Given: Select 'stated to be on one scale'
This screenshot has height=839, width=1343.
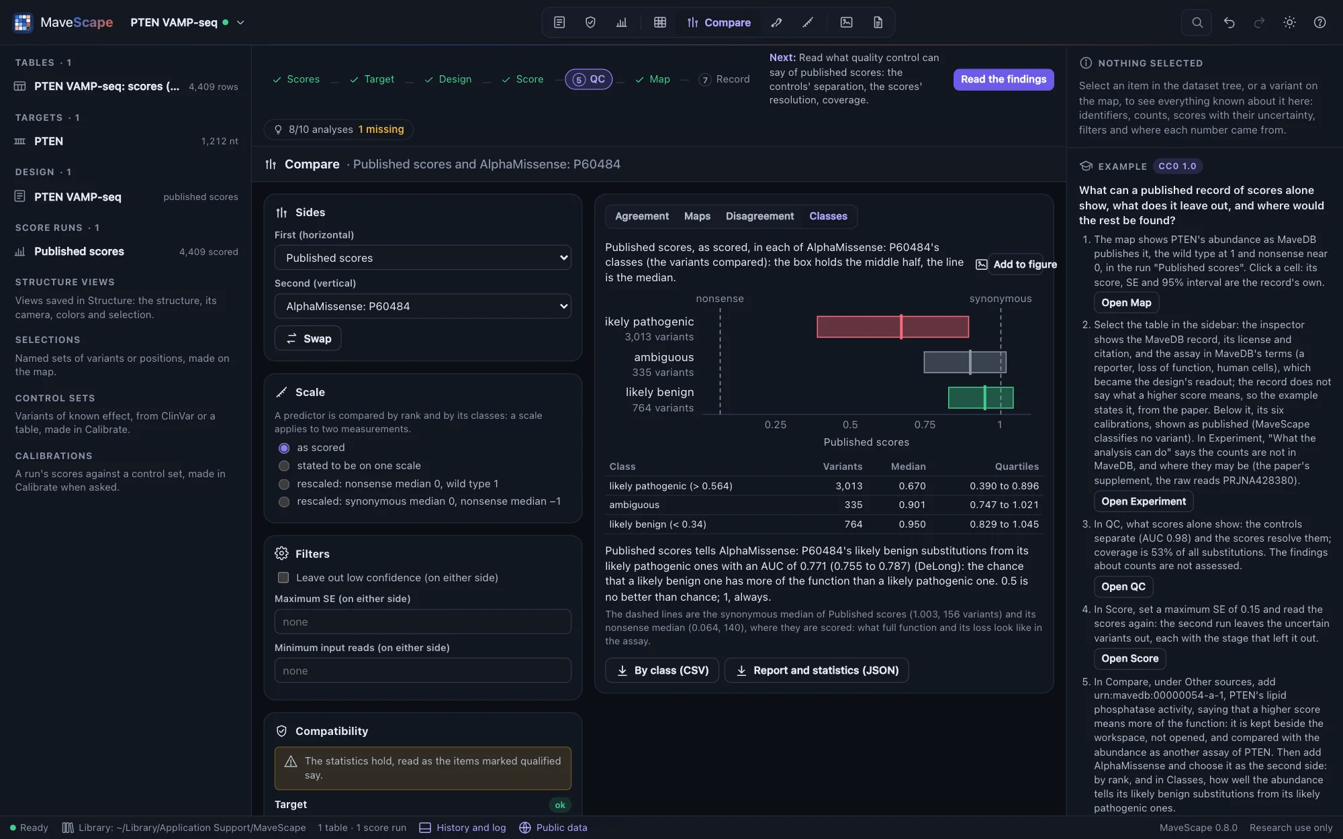Looking at the screenshot, I should coord(284,466).
